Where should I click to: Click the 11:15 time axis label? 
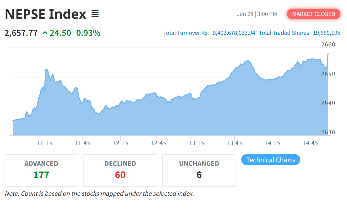point(45,143)
